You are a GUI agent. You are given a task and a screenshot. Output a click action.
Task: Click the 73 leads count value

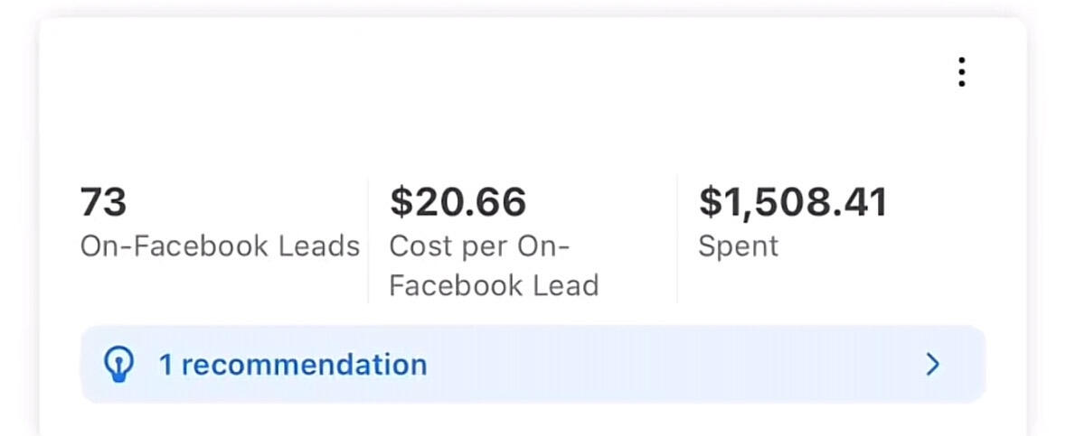tap(103, 202)
